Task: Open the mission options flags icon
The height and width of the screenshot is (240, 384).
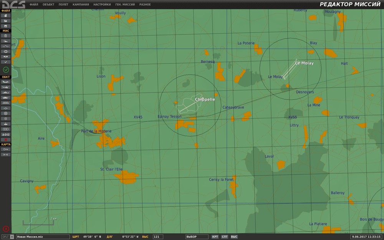Action: [6, 57]
